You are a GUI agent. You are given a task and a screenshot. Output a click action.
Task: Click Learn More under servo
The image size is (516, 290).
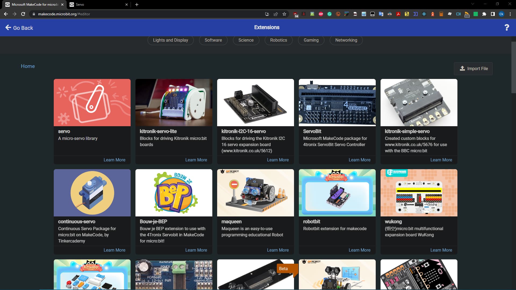point(114,160)
